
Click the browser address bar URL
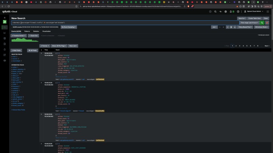pyautogui.click(x=132, y=6)
